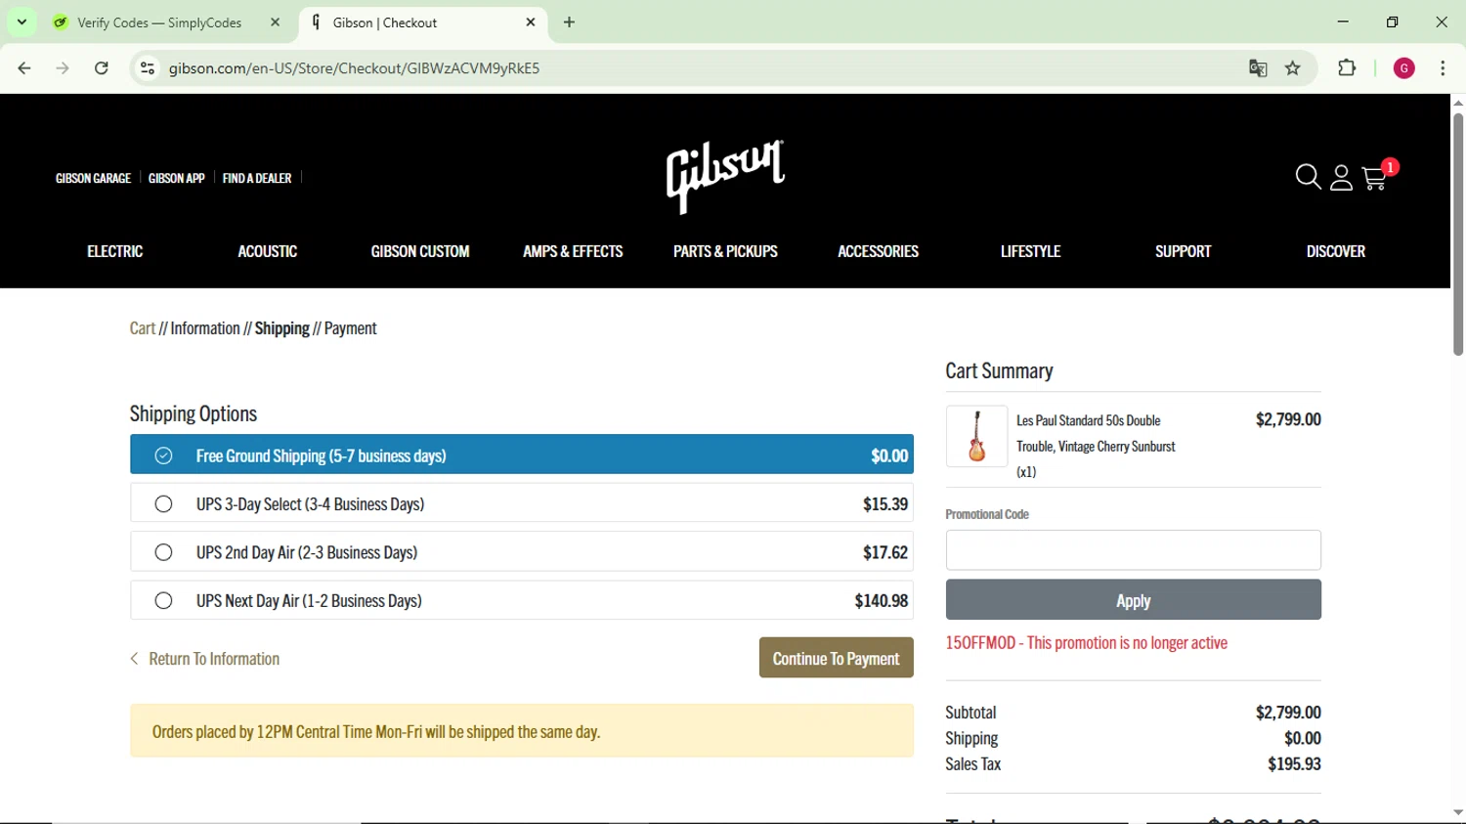Click the Shipping breadcrumb
This screenshot has height=824, width=1466.
[x=282, y=328]
